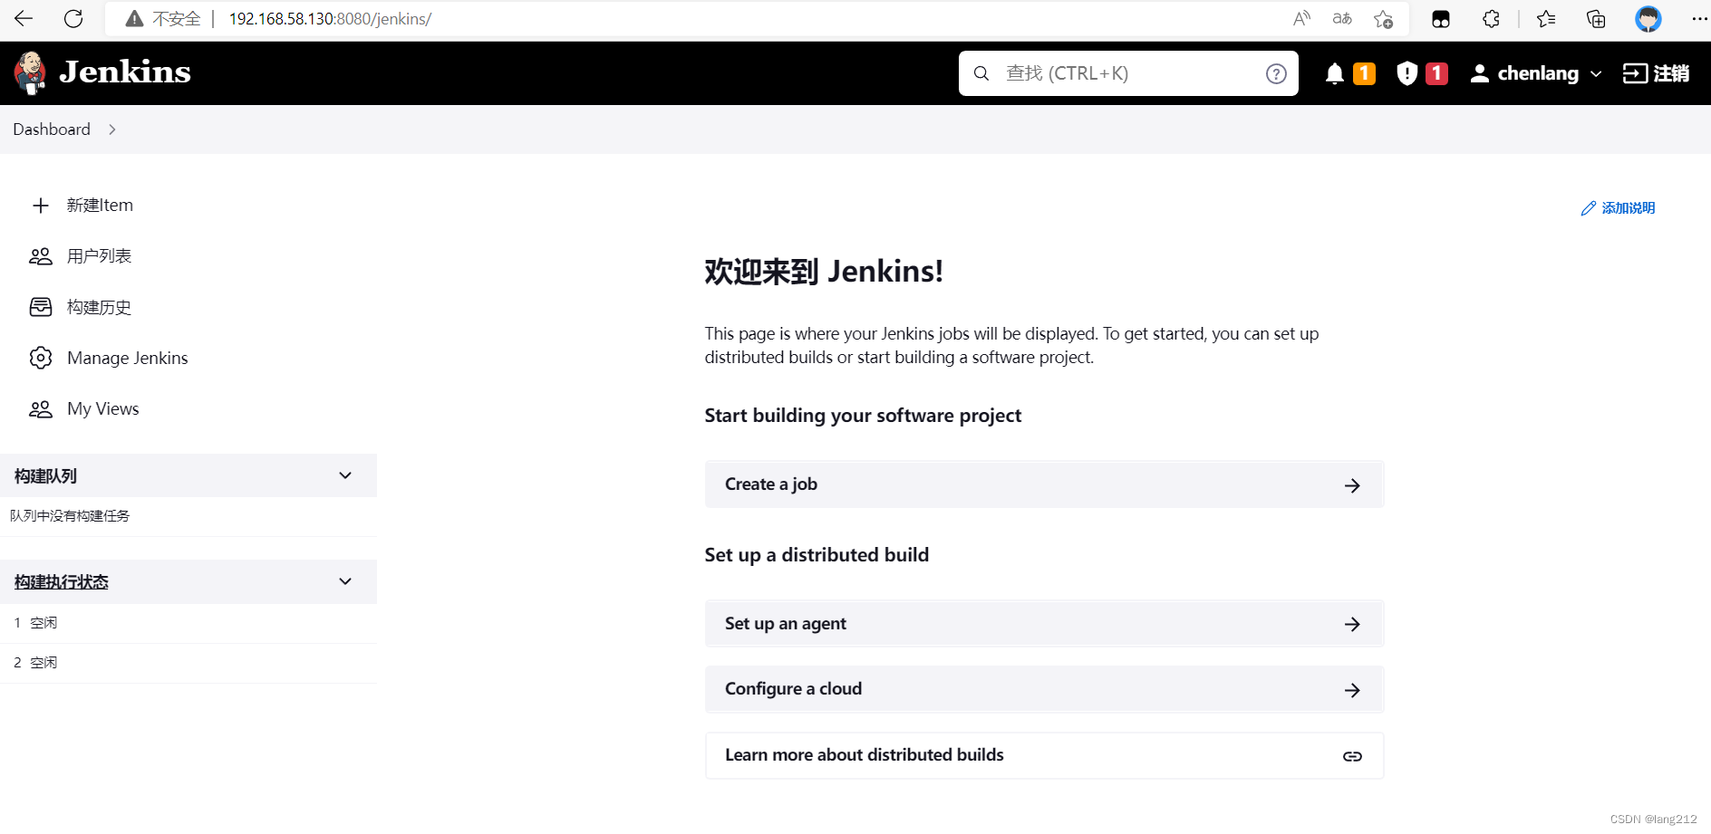1711x834 pixels.
Task: Click the Jenkins title text in header
Action: click(125, 72)
